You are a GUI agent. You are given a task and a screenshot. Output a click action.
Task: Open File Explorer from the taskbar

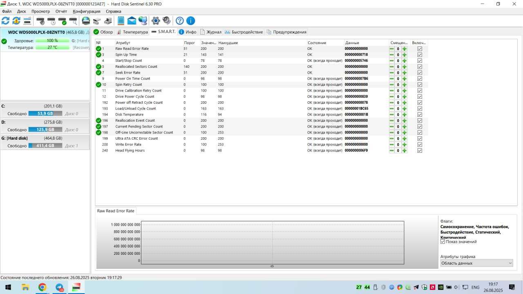(25, 287)
